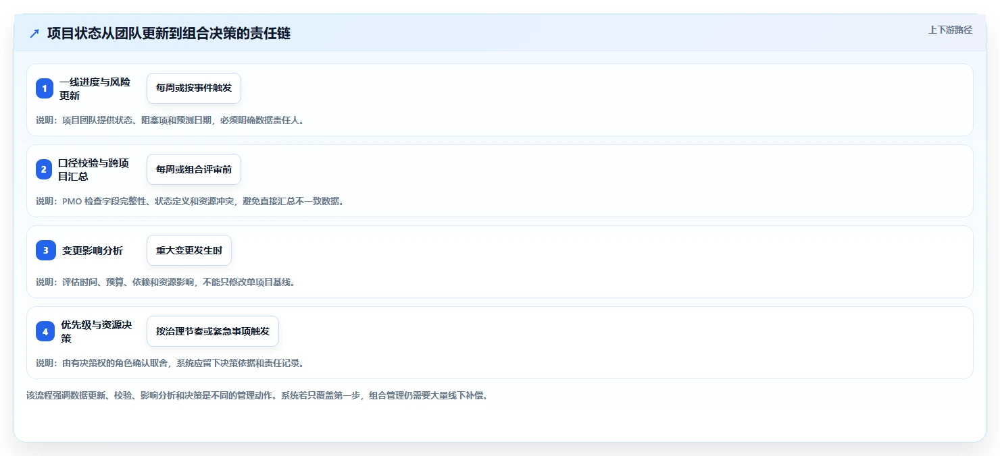Select step title 一线进度与风险更新
1000x456 pixels.
pyautogui.click(x=95, y=88)
